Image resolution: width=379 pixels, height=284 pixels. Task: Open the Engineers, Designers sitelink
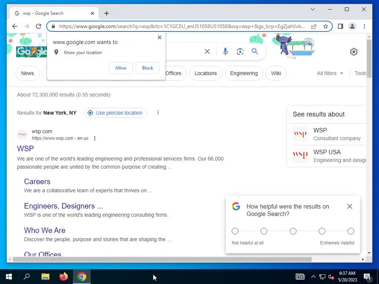(64, 206)
